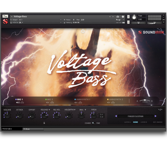The image size is (167, 167).
Task: Select the Layer B option
Action: tap(144, 122)
